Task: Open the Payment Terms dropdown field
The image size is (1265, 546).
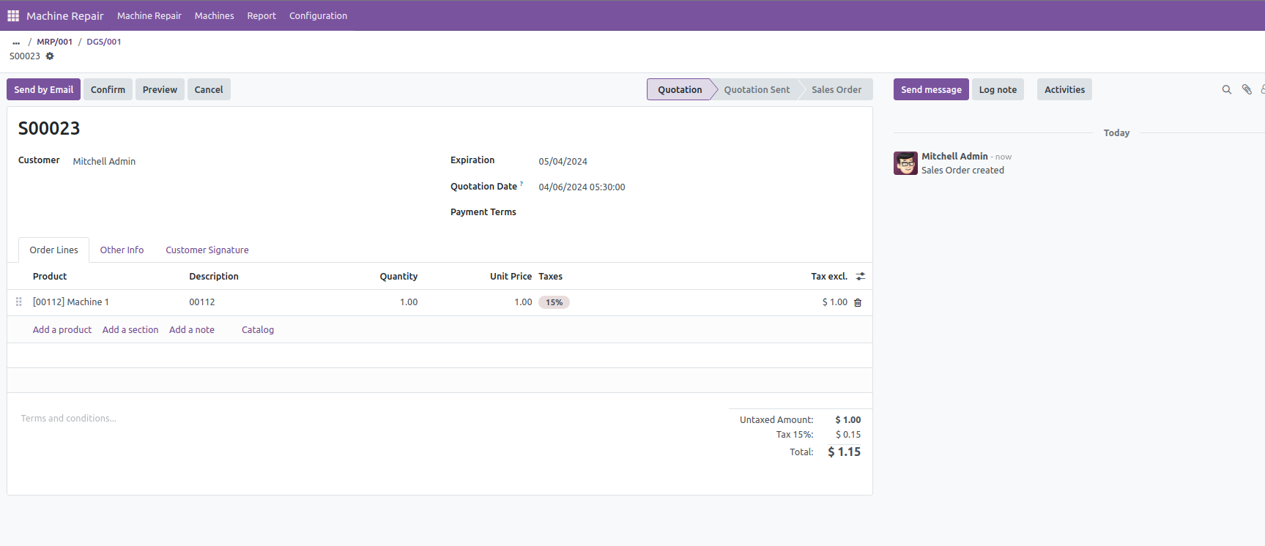Action: pyautogui.click(x=700, y=212)
